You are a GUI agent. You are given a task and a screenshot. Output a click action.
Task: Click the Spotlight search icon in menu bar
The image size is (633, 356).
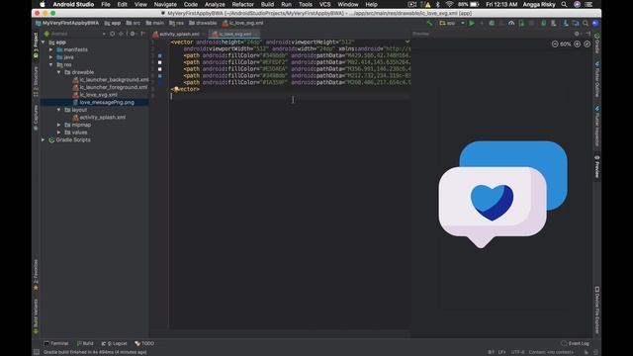coord(564,4)
